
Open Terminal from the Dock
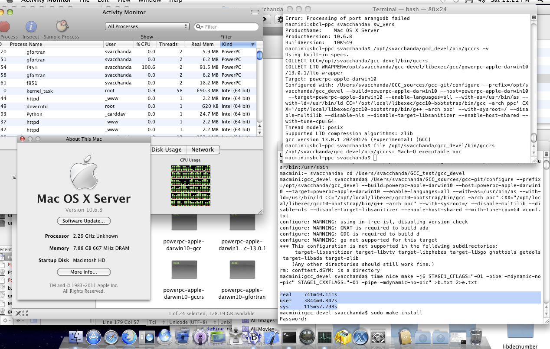tap(289, 337)
